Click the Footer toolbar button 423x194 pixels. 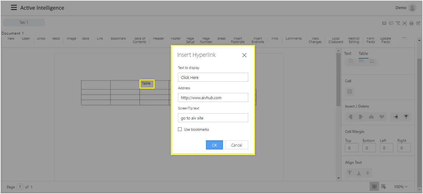point(176,38)
